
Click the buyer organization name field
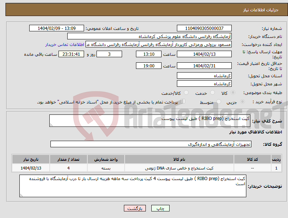coord(149,36)
